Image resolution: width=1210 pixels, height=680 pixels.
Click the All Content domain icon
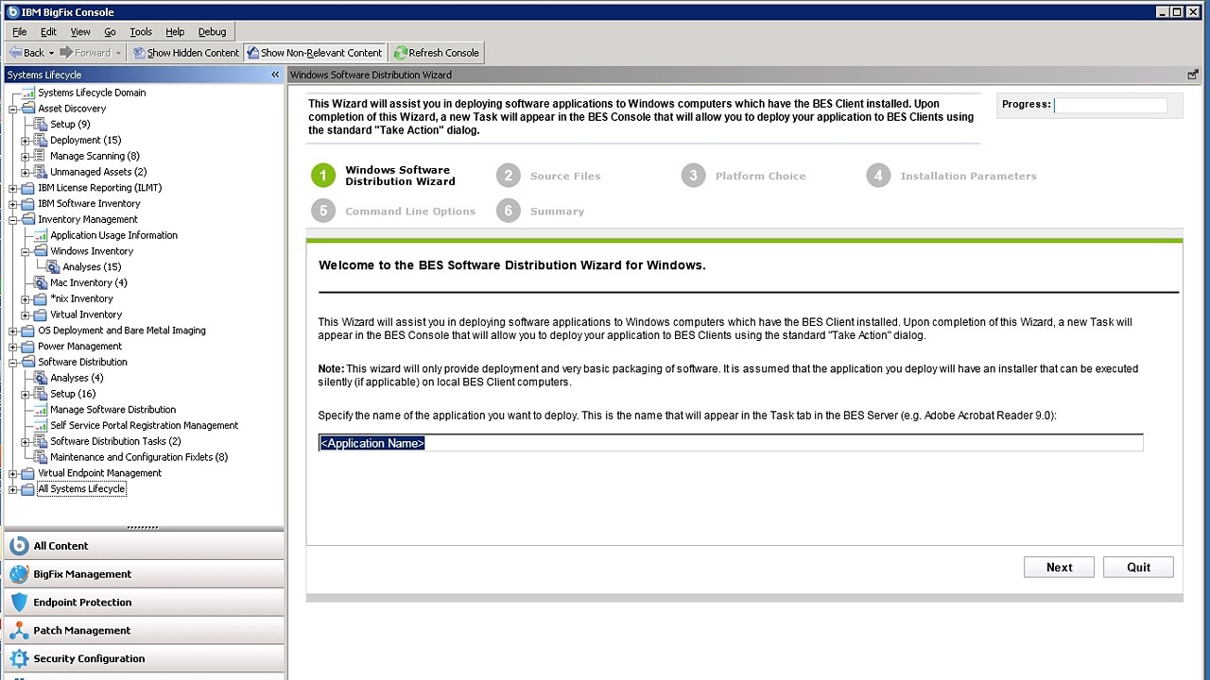pos(19,546)
